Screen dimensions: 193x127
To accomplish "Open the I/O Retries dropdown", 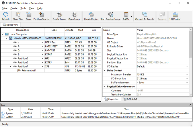I will coord(187,66).
